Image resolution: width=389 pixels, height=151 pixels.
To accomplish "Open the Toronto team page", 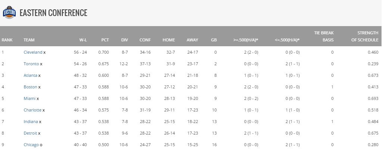I will point(31,64).
